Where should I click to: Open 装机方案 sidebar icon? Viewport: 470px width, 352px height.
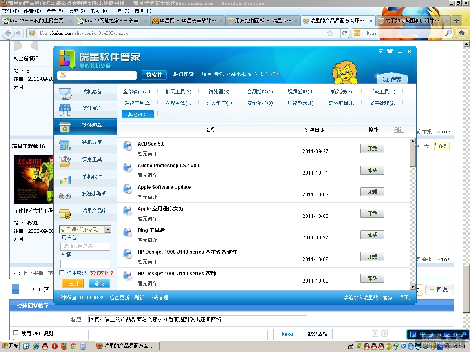(65, 144)
